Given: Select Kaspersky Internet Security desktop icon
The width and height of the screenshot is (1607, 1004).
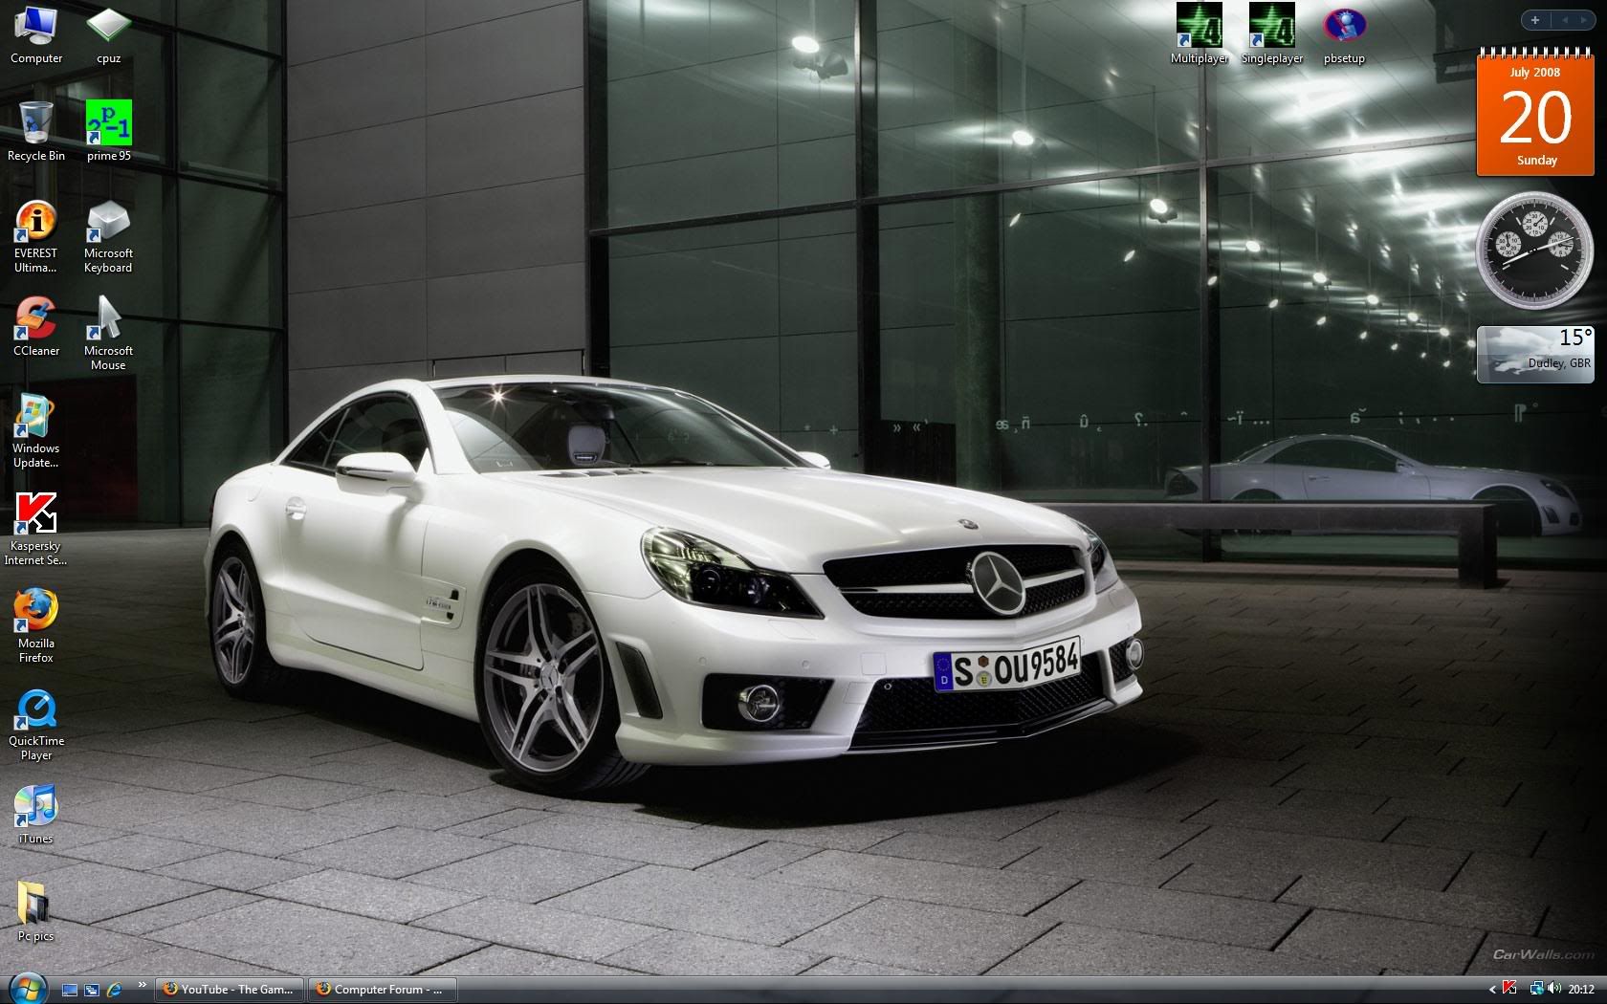Looking at the screenshot, I should pyautogui.click(x=35, y=529).
